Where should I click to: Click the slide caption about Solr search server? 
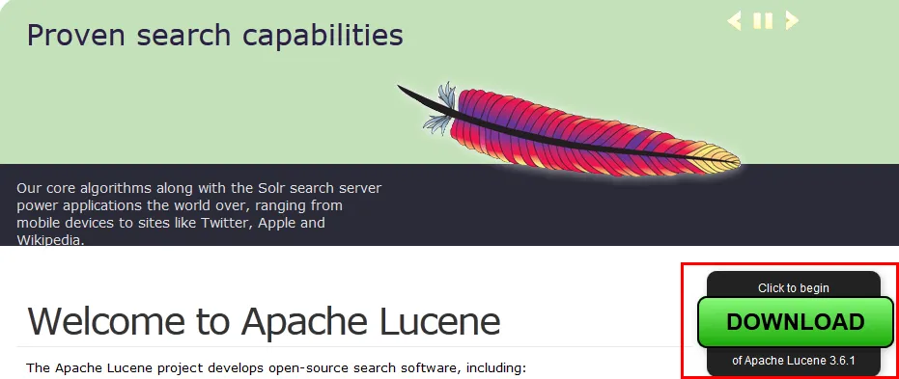coord(199,214)
